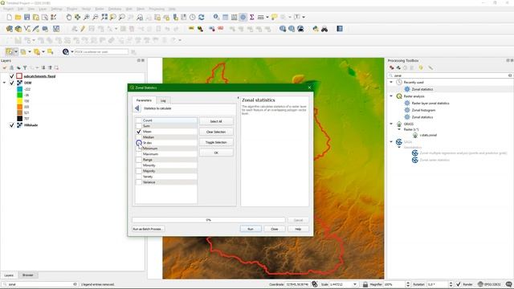The image size is (514, 289).
Task: Check the Median statistic checkbox
Action: point(139,137)
